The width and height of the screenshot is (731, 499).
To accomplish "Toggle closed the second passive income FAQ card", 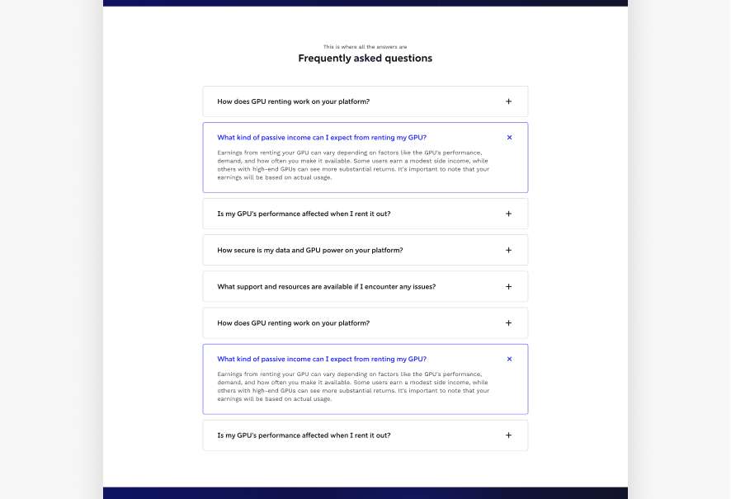I will (x=509, y=359).
